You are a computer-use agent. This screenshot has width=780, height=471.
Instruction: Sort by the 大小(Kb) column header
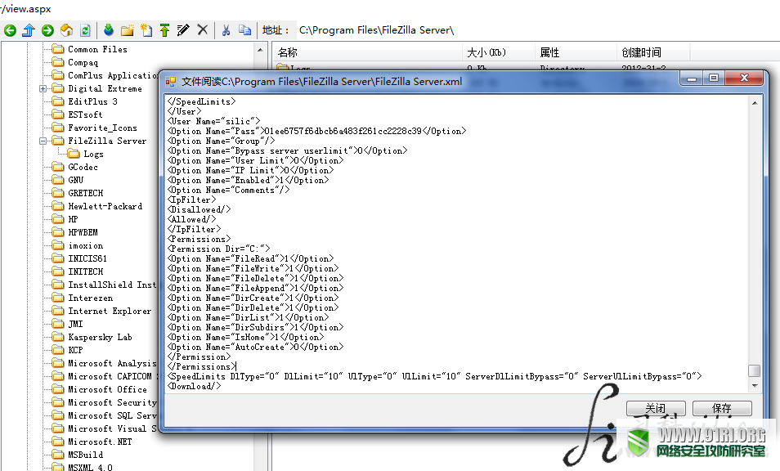tap(499, 52)
